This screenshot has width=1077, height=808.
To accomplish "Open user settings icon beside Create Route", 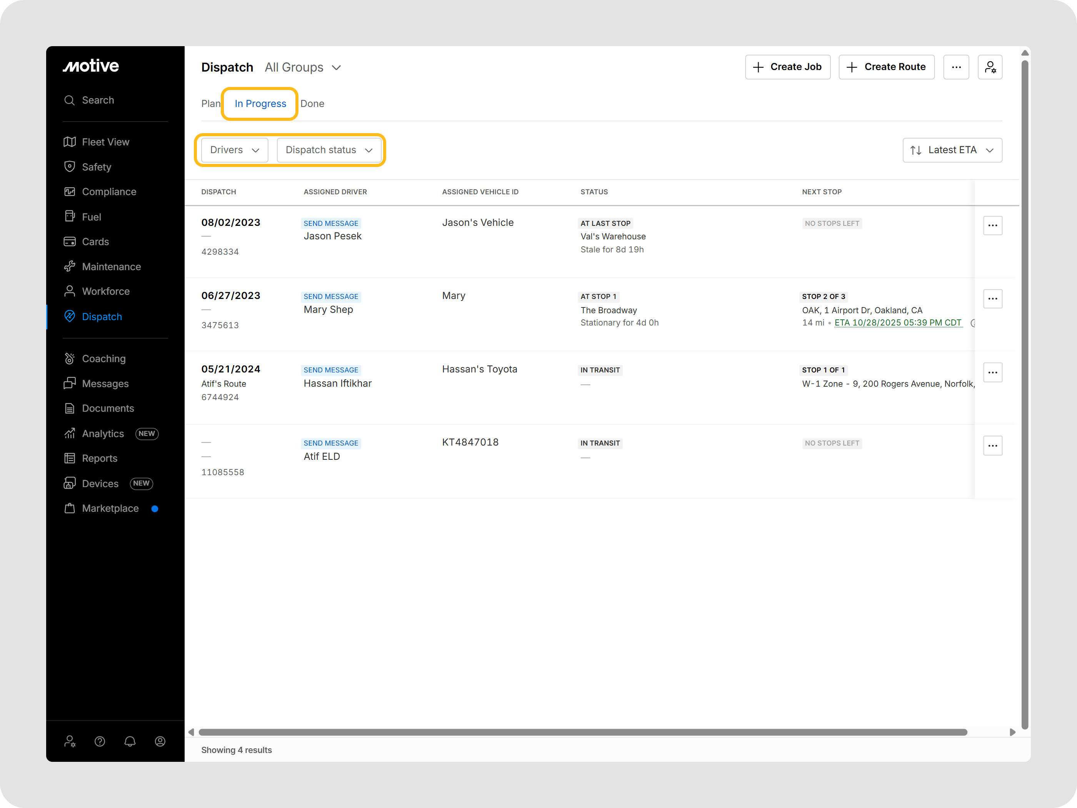I will coord(990,67).
